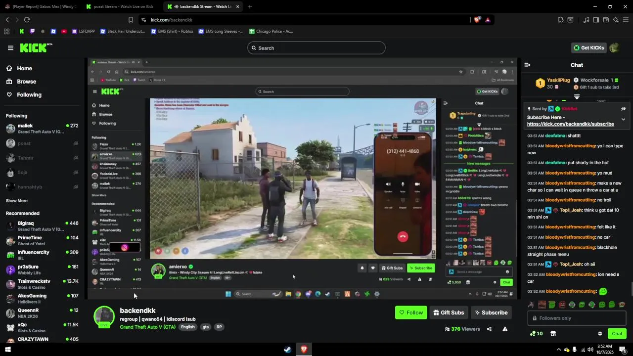Screen dimensions: 633x356
Task: Toggle the browser sidebar panel
Action: (596, 20)
